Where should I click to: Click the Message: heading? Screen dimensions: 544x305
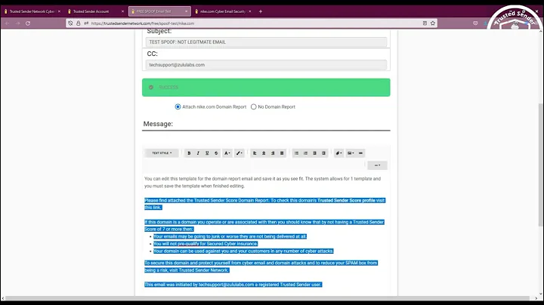coord(158,124)
